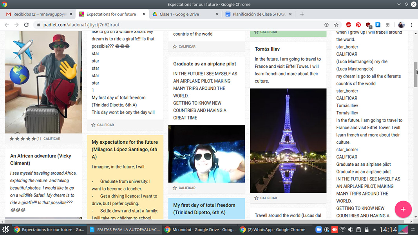Viewport: 418px width, 235px height.
Task: Open the Pinterest extension icon
Action: click(x=358, y=25)
